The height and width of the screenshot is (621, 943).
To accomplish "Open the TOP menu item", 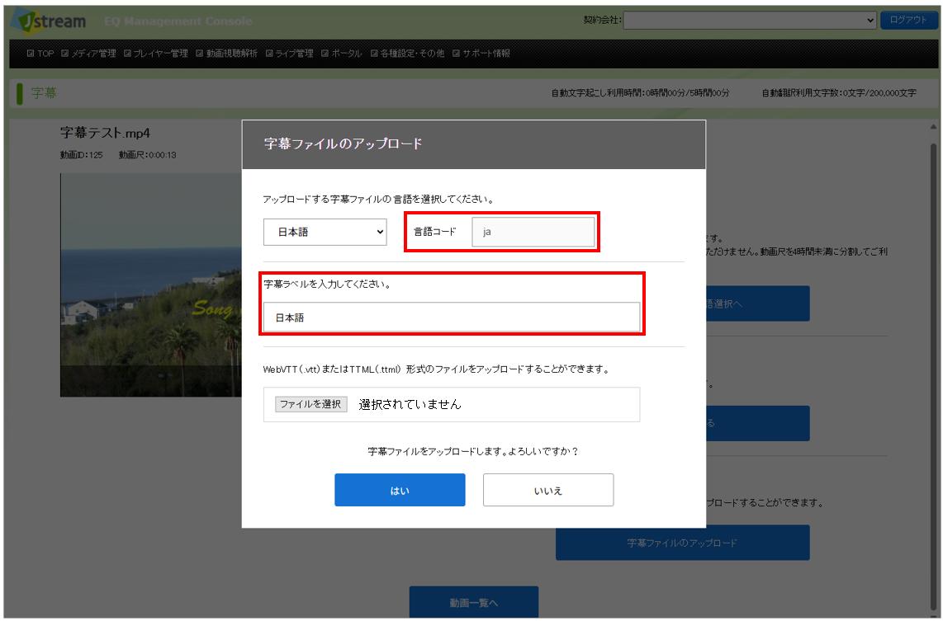I will pos(40,54).
